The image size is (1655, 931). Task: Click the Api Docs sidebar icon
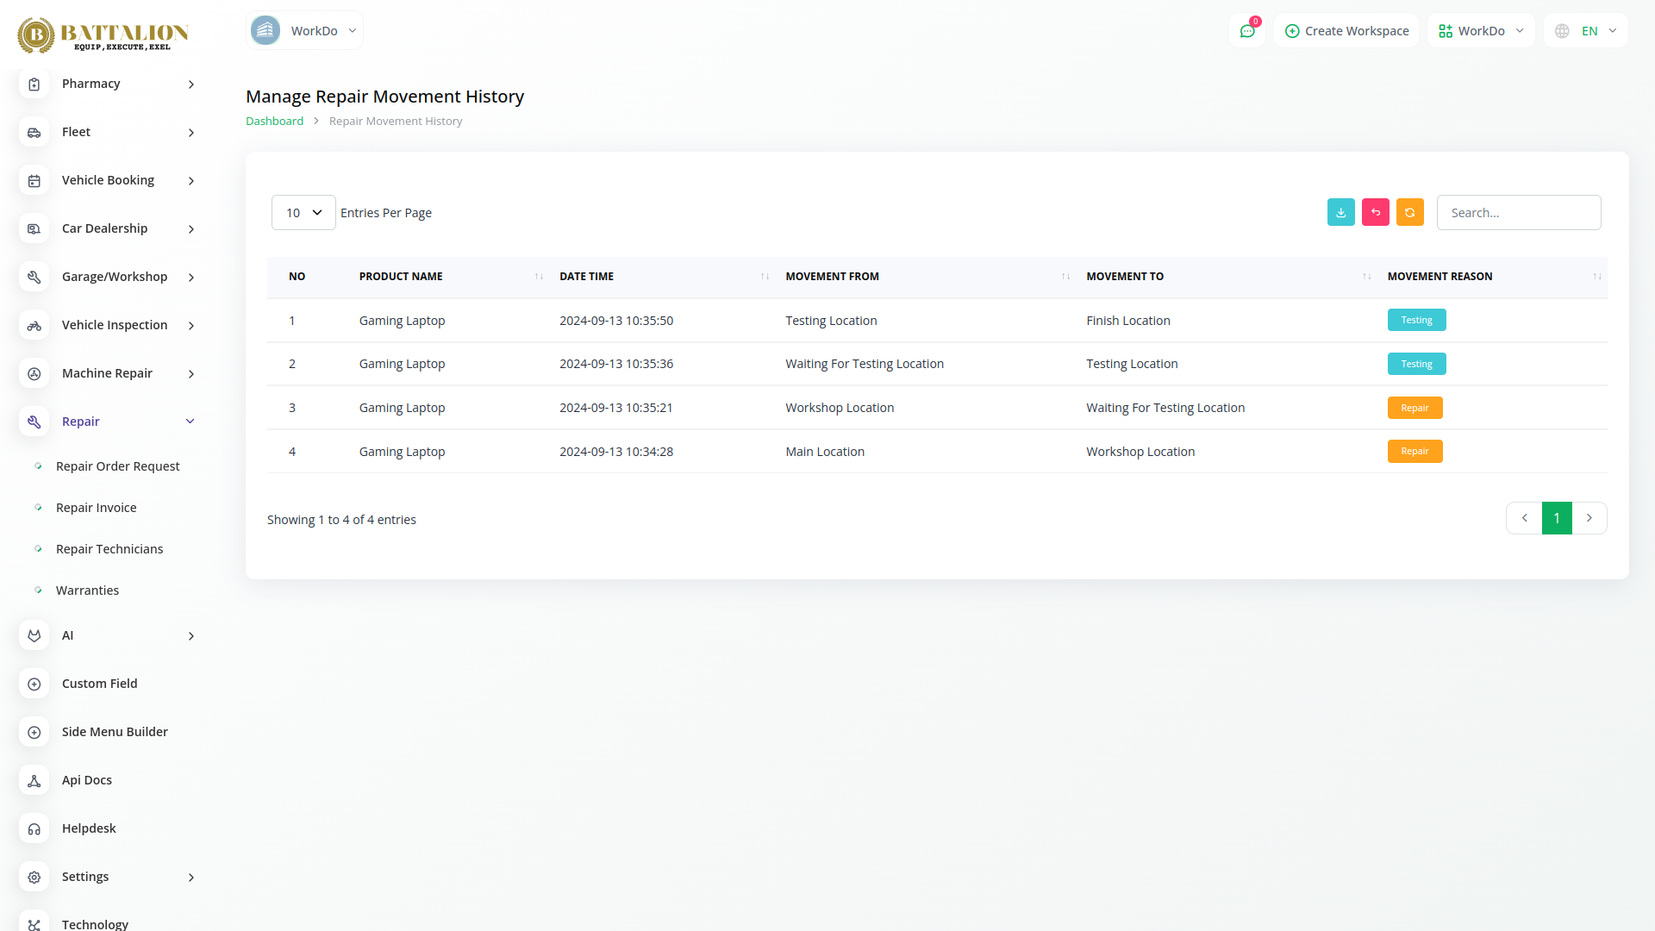pos(34,780)
